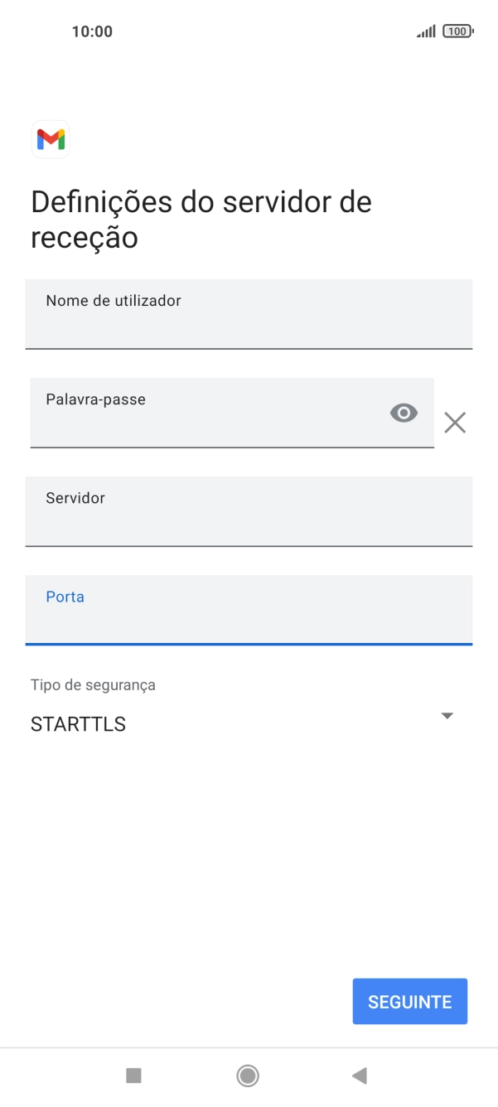The height and width of the screenshot is (1107, 498).
Task: Click the dropdown arrow next to STARTTLS
Action: tap(447, 715)
